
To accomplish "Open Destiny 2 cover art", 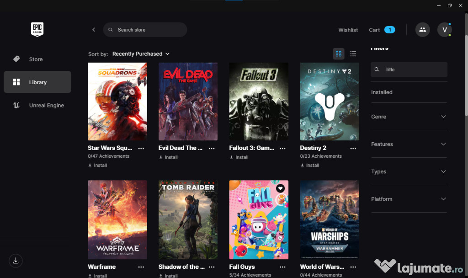I will coord(330,102).
